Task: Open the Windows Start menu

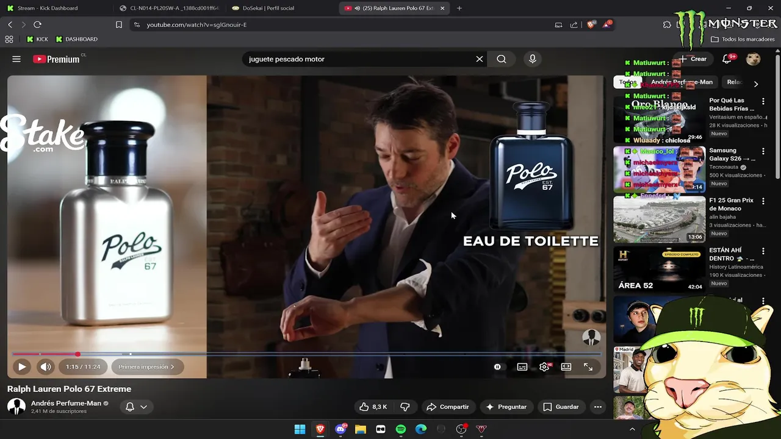Action: pos(300,429)
